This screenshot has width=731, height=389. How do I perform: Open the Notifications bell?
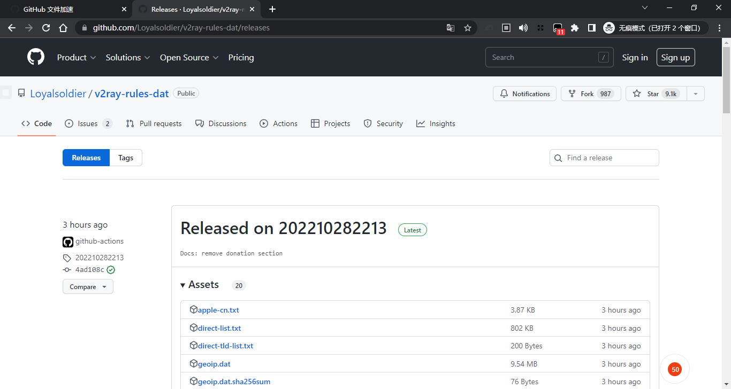pyautogui.click(x=504, y=94)
